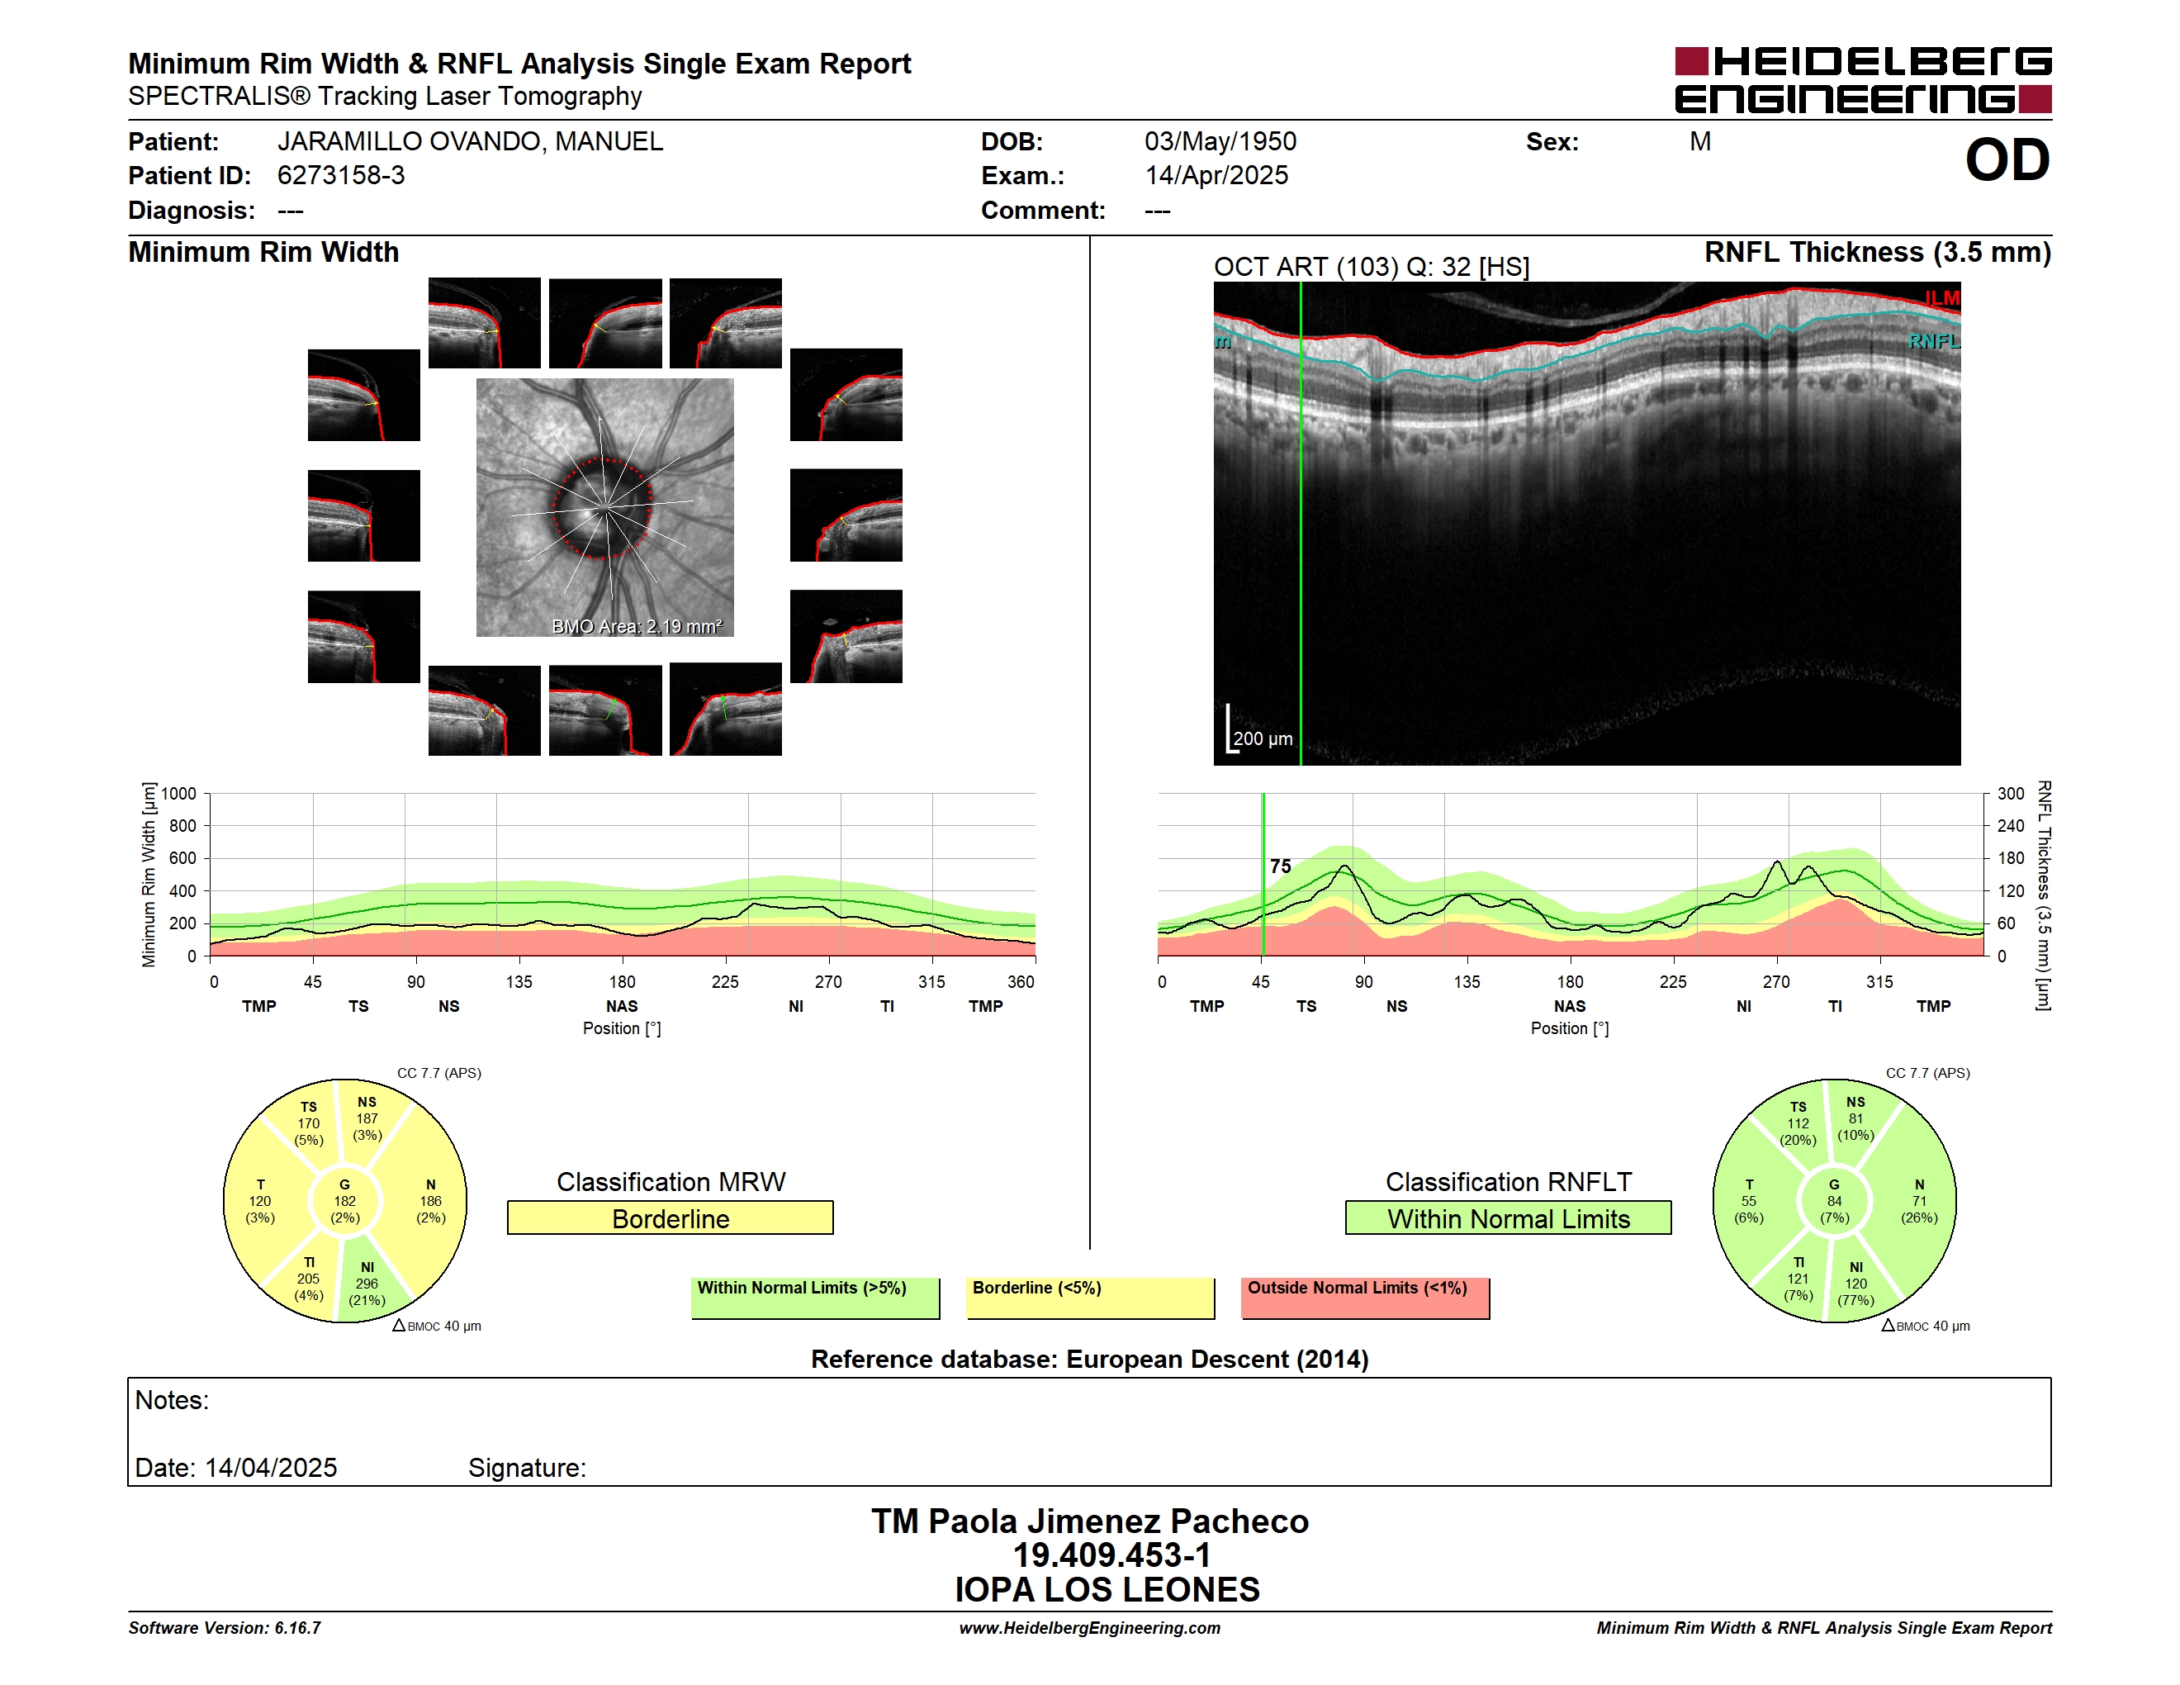Click RNFL pie T sector 55
Image resolution: width=2180 pixels, height=1685 pixels.
(1749, 1201)
